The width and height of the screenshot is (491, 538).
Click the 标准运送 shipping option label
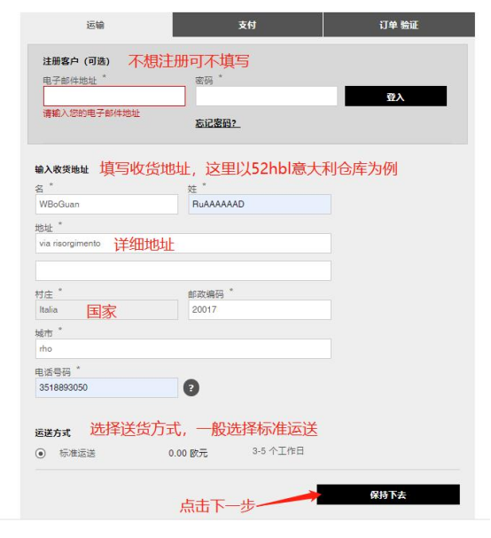tap(77, 453)
